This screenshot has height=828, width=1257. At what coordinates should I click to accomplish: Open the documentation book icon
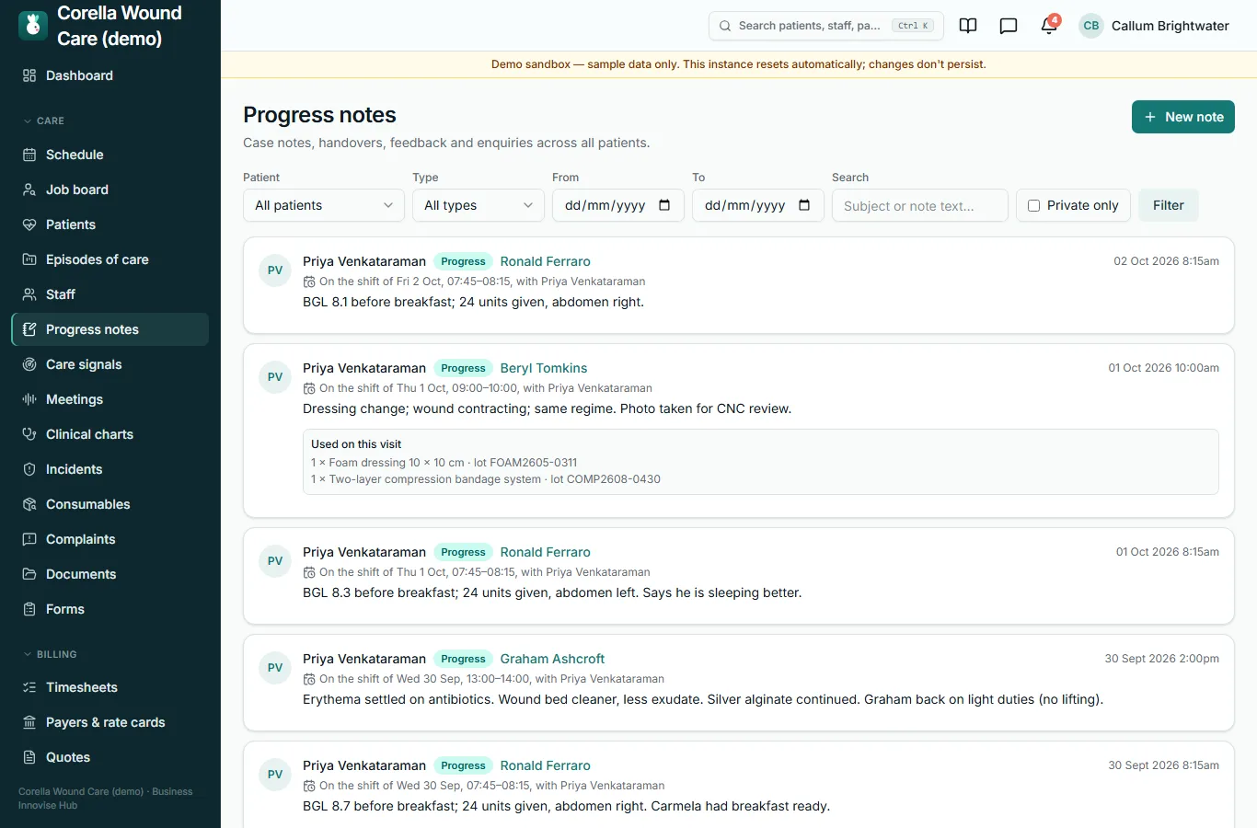(968, 26)
